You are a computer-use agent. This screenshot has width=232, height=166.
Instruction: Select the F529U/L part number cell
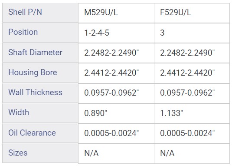(x=192, y=13)
